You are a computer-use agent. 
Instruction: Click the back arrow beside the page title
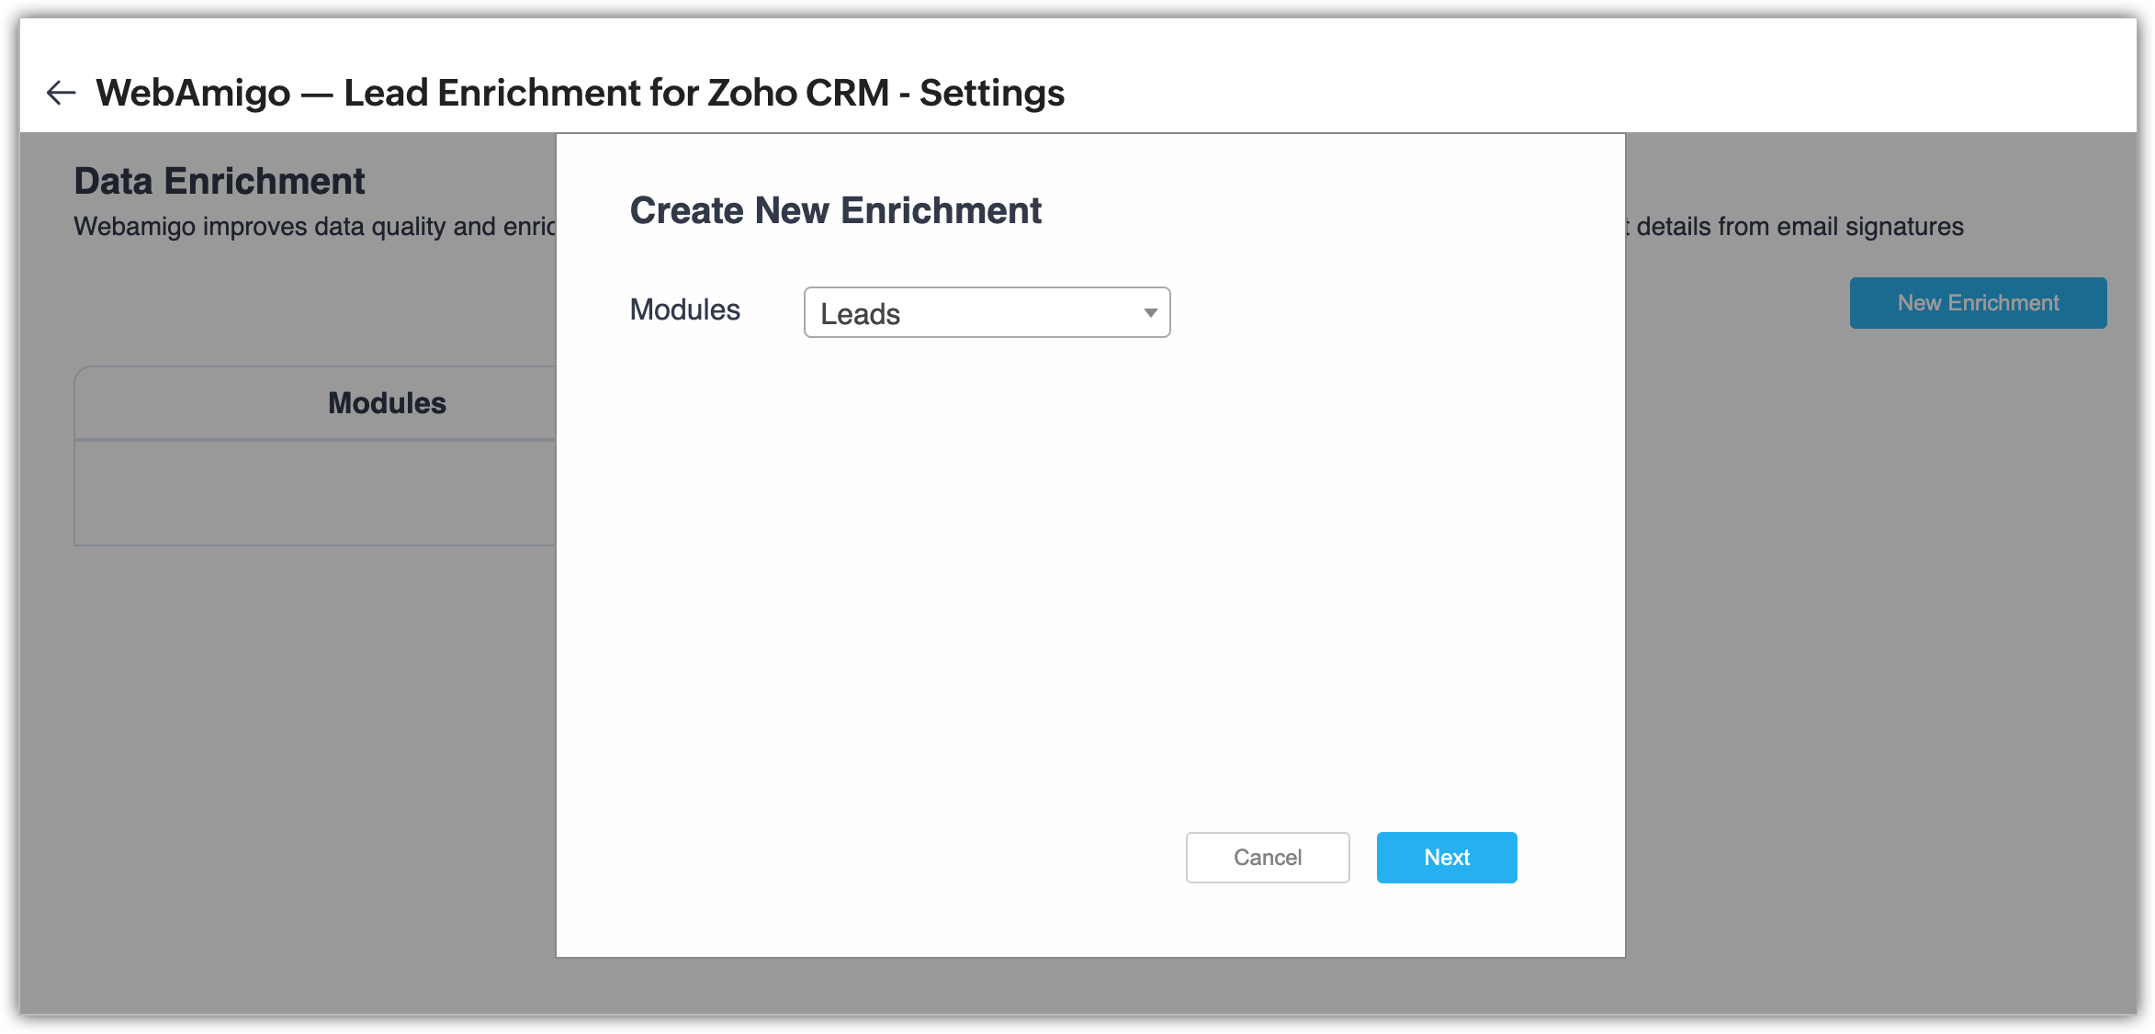pyautogui.click(x=61, y=93)
